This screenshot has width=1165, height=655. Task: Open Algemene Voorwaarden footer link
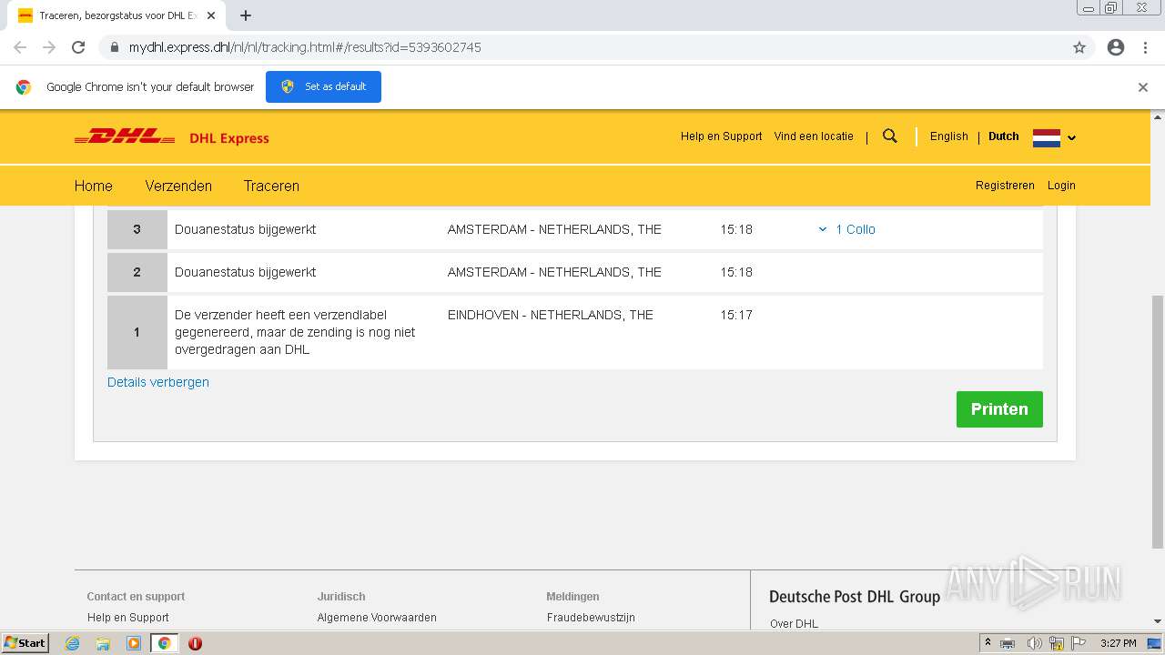(x=377, y=617)
